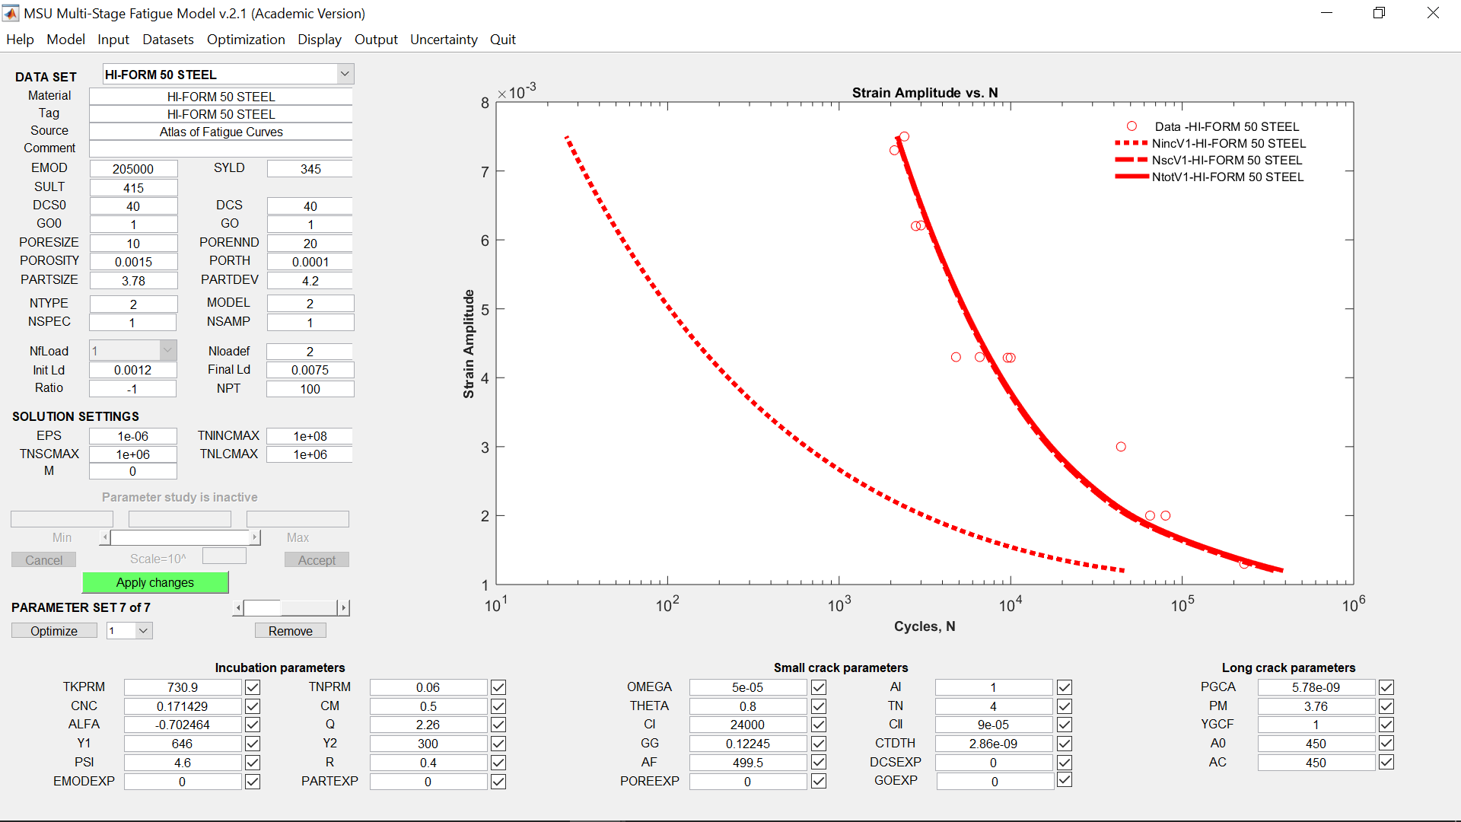Click the restore window icon
This screenshot has width=1461, height=822.
[x=1379, y=13]
